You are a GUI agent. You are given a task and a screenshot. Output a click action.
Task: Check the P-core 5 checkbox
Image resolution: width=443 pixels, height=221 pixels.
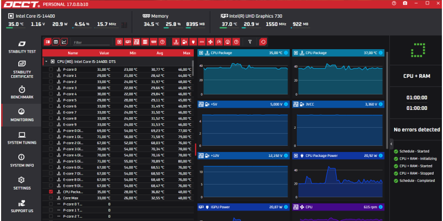coord(51,100)
